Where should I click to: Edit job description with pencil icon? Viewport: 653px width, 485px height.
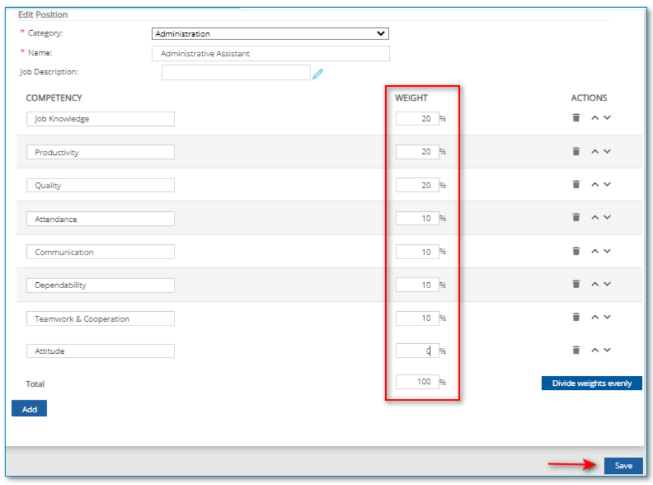pos(318,74)
